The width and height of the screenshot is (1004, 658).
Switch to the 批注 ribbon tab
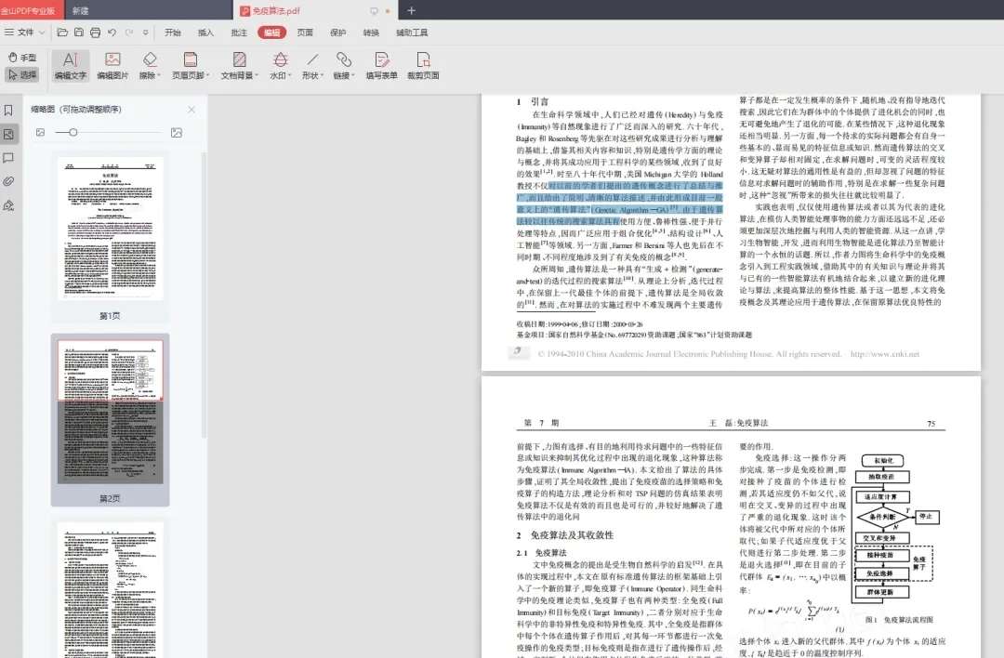(x=239, y=33)
